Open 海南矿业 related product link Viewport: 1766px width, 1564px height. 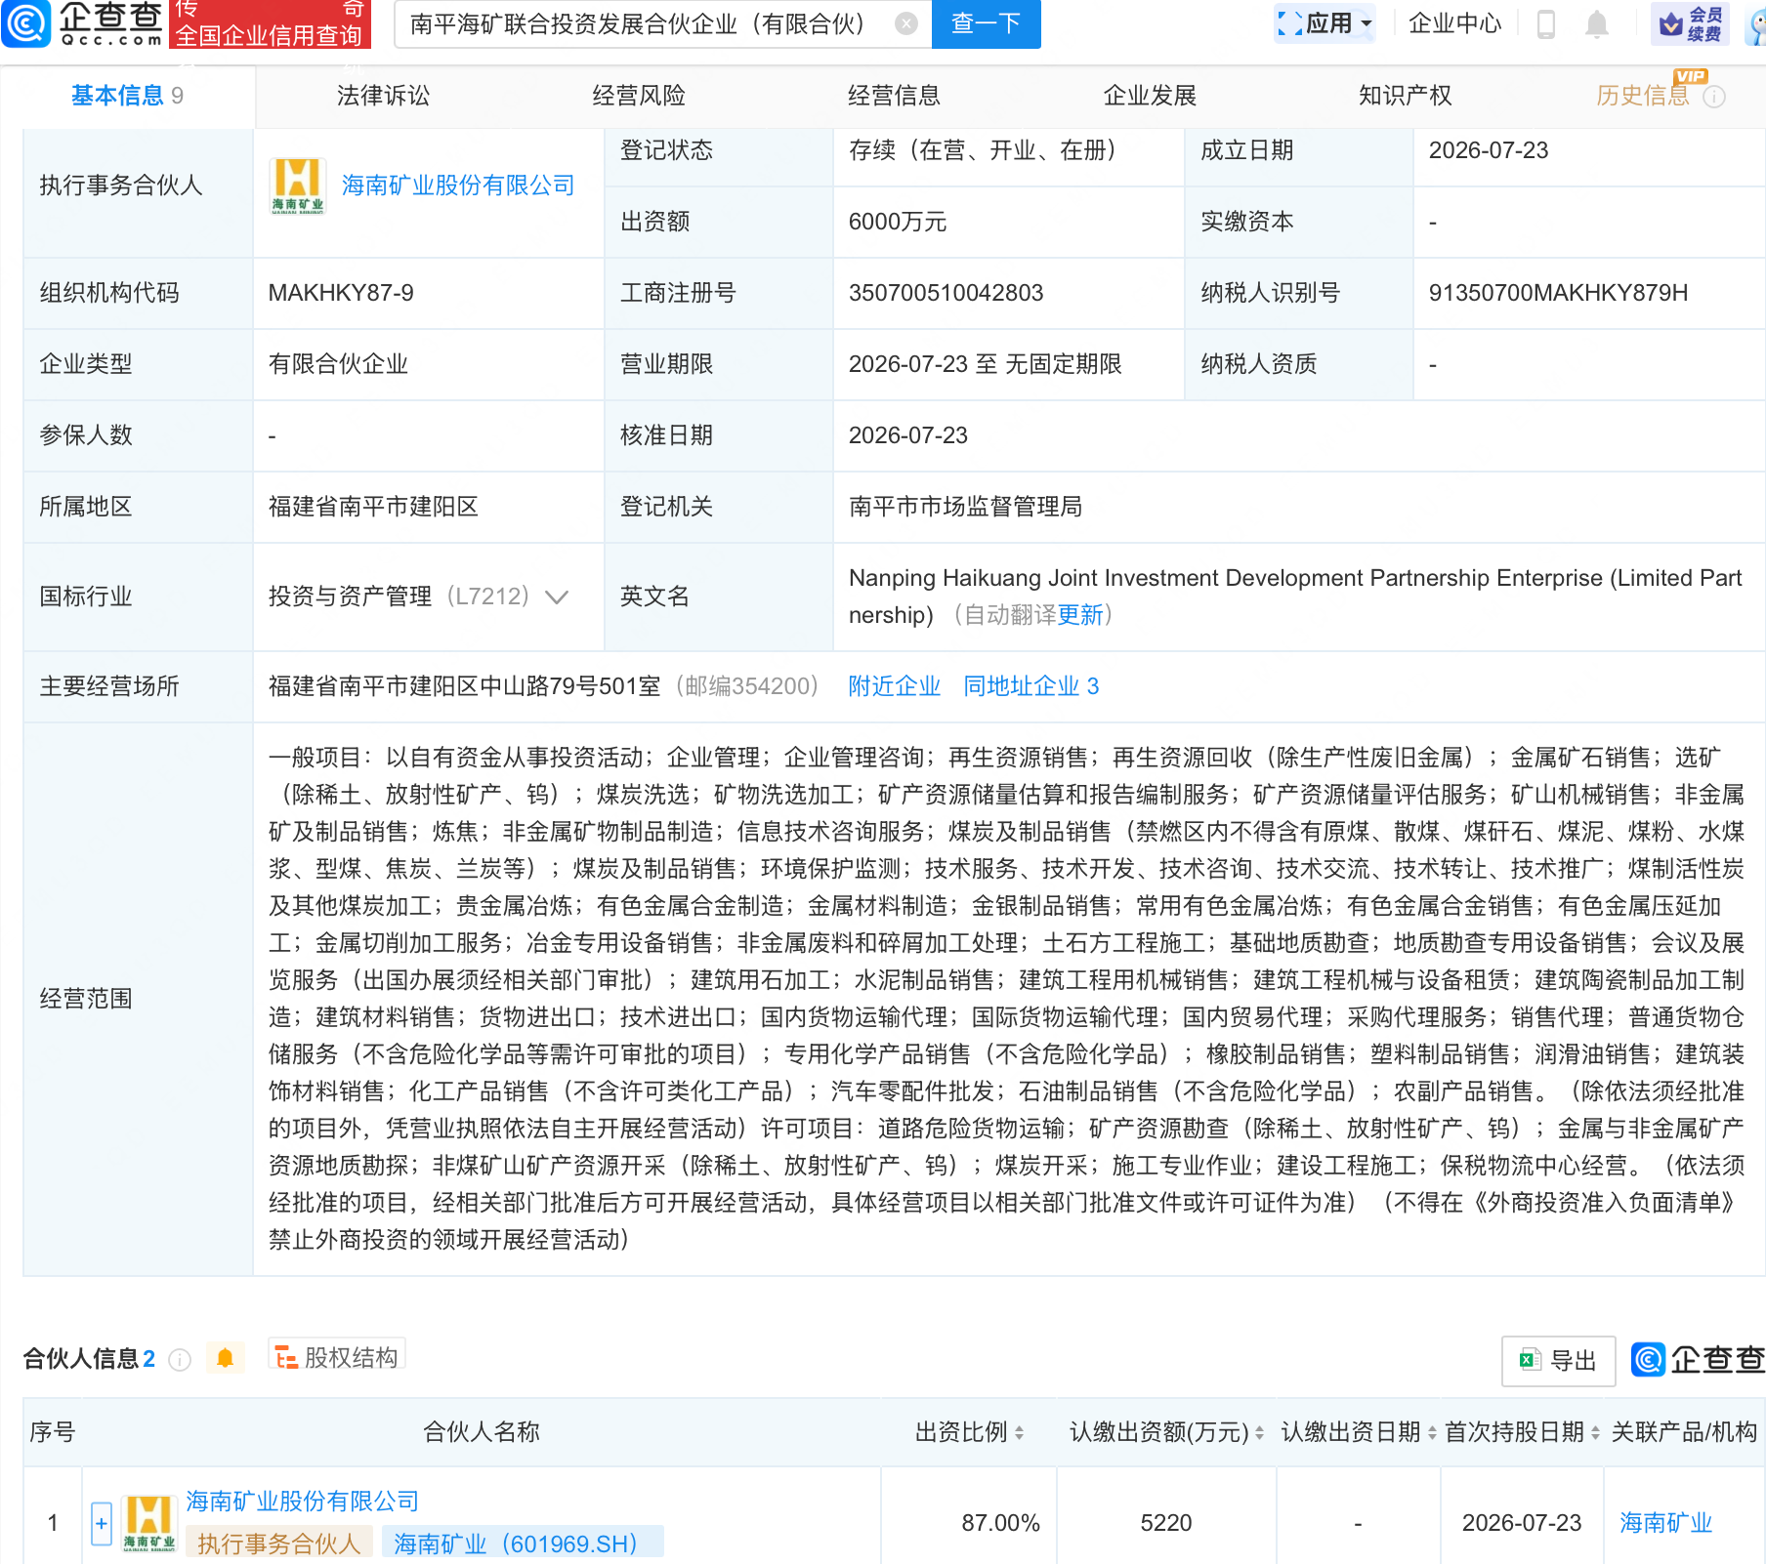click(x=1665, y=1523)
